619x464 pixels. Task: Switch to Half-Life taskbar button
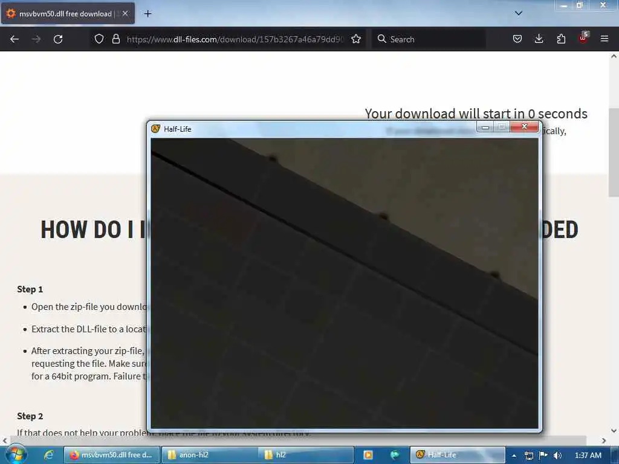click(x=458, y=455)
